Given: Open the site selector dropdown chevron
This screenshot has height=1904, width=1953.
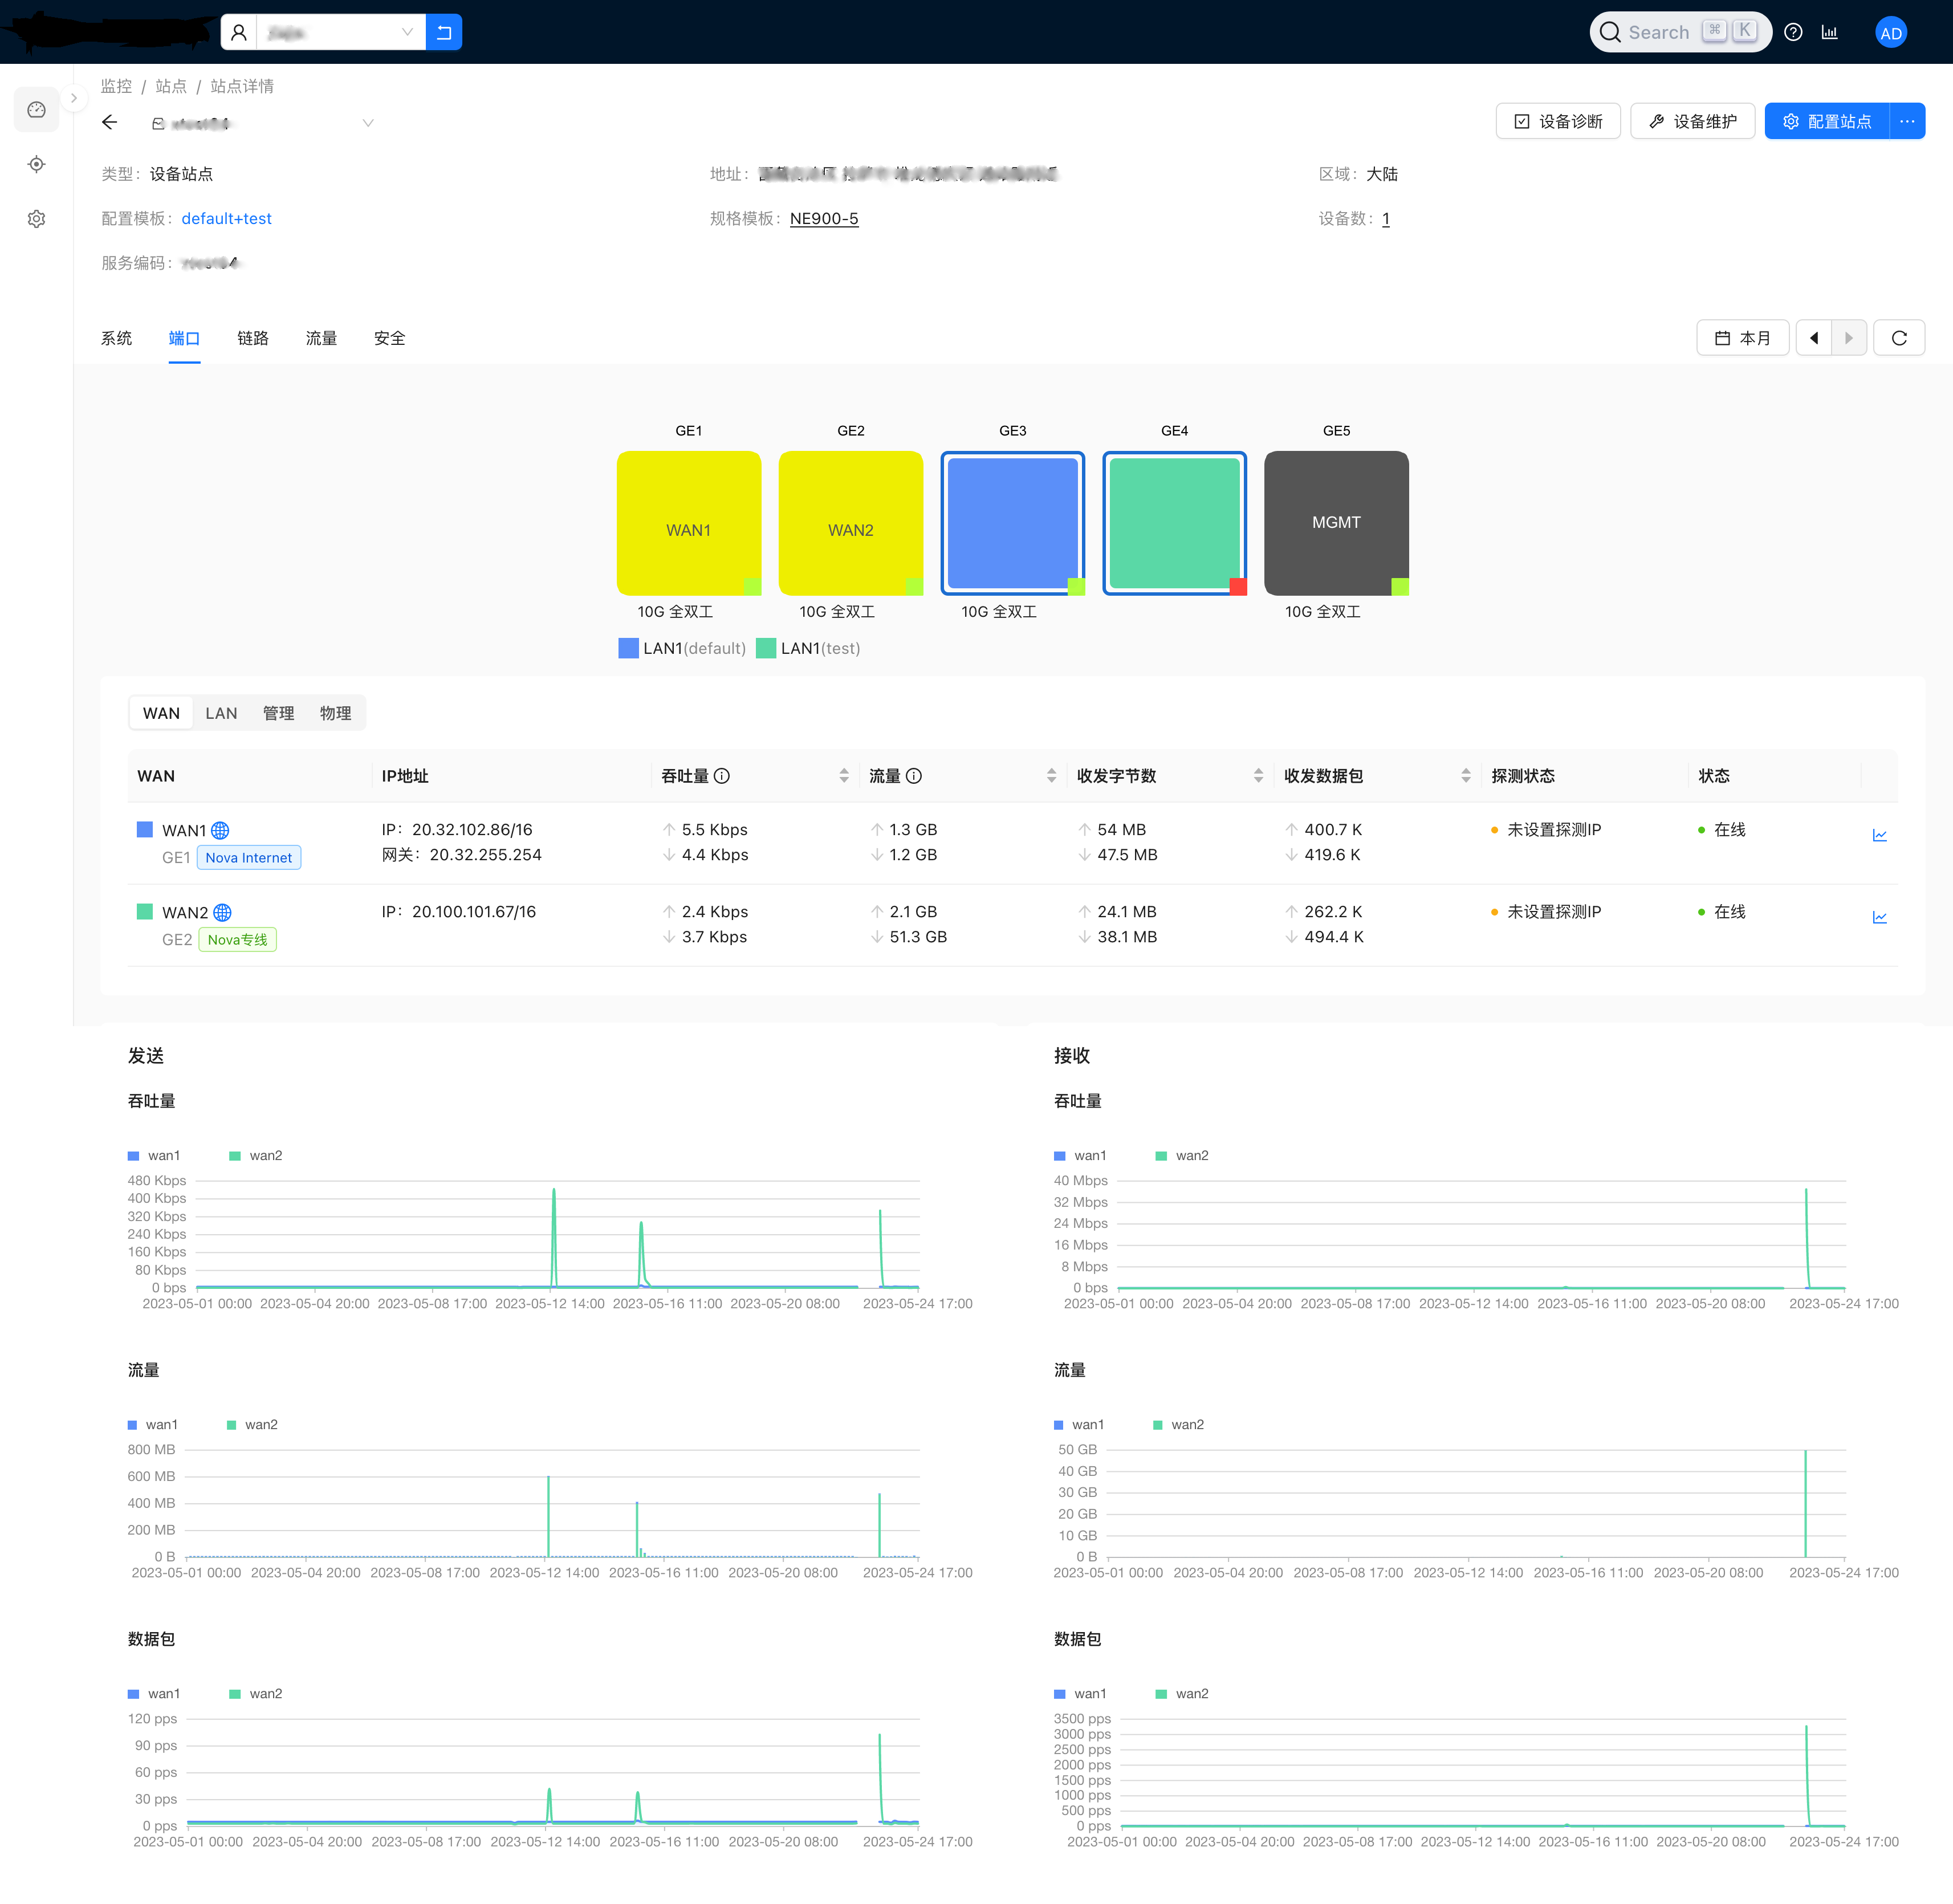Looking at the screenshot, I should click(x=368, y=123).
